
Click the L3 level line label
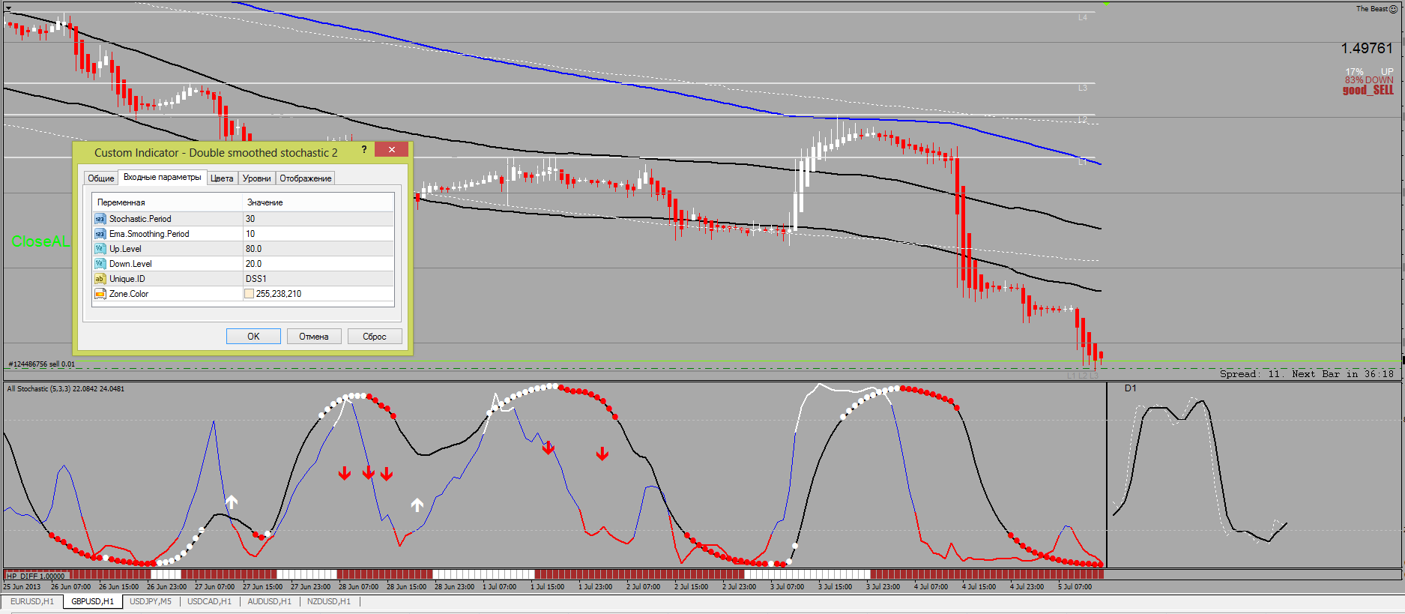tap(1082, 88)
